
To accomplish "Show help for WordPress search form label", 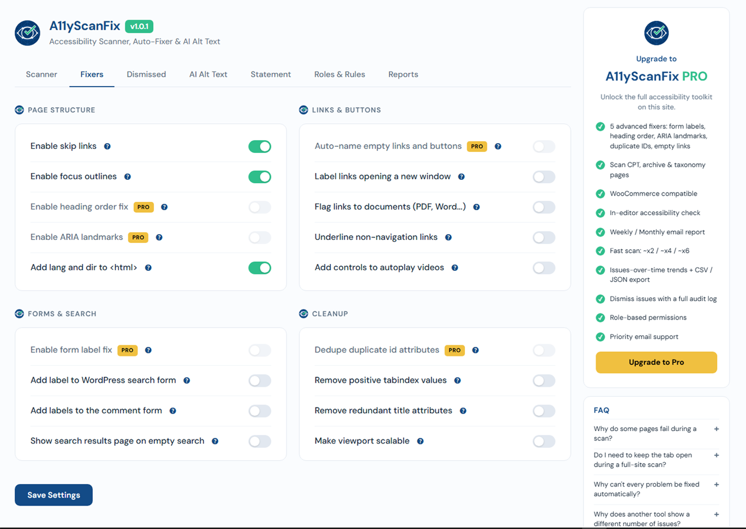I will [186, 380].
